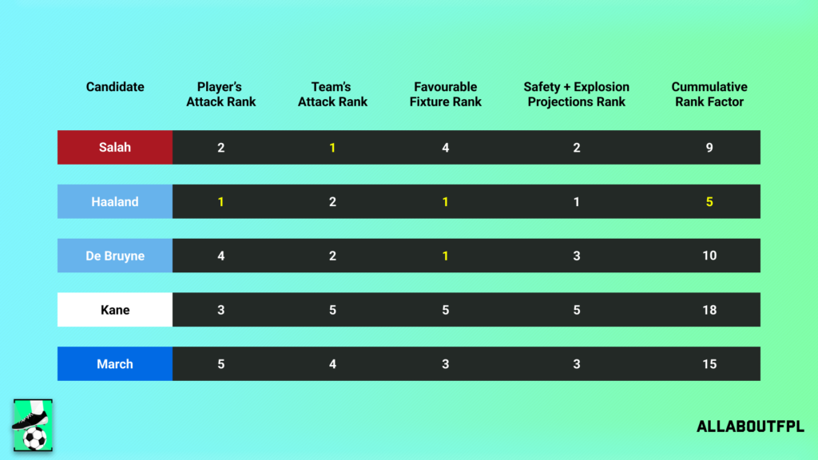
Task: Click the Player's Attack Rank header
Action: click(220, 94)
